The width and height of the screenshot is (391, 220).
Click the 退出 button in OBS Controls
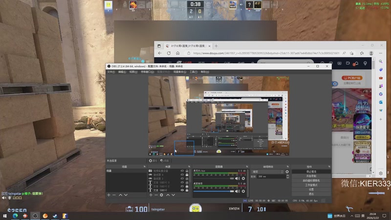tap(311, 194)
